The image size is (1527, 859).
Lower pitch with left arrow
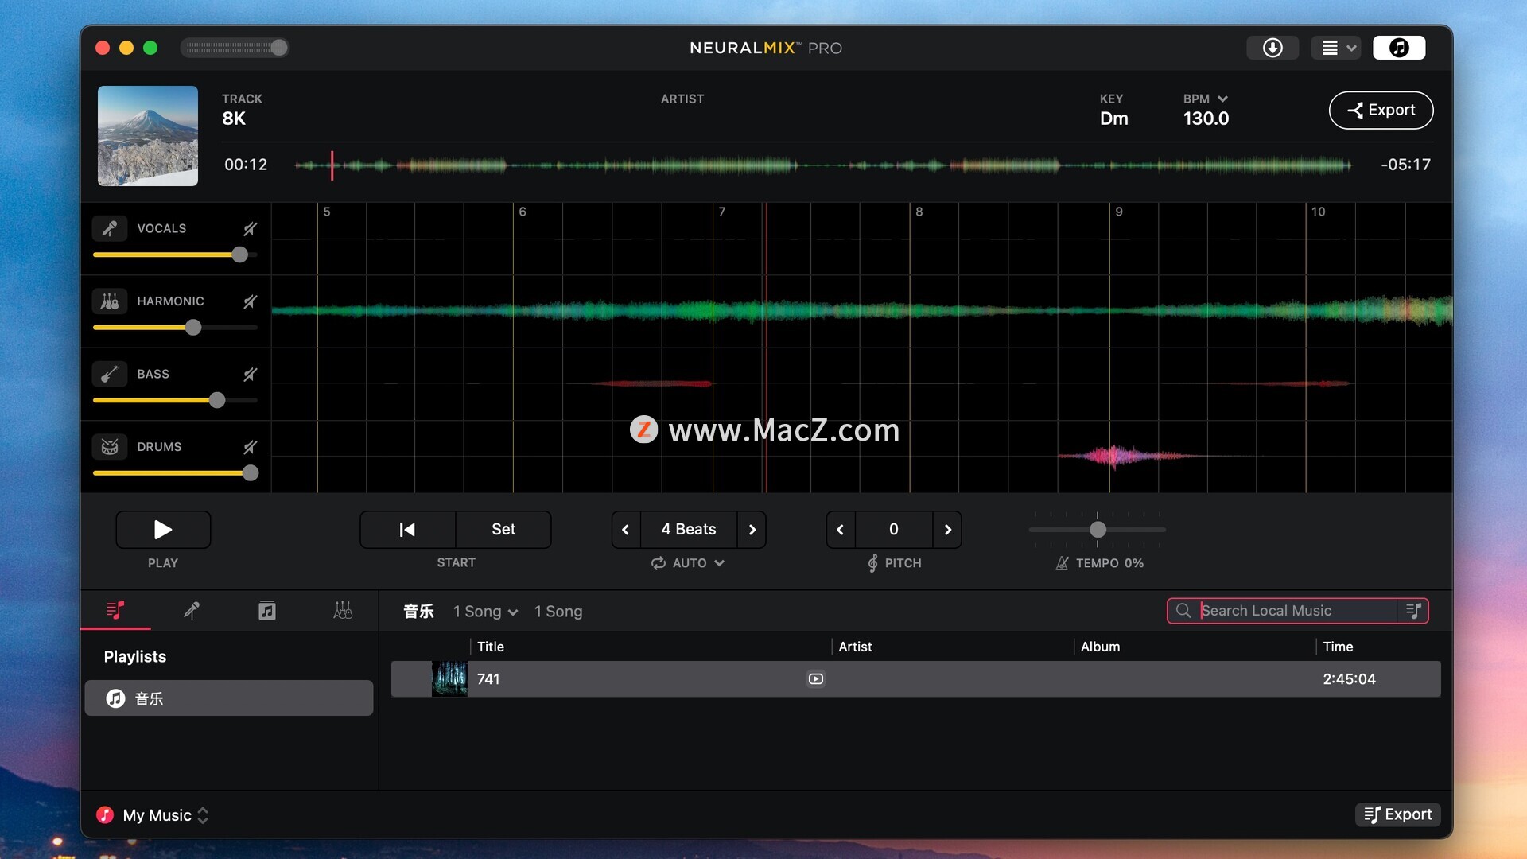click(x=841, y=530)
